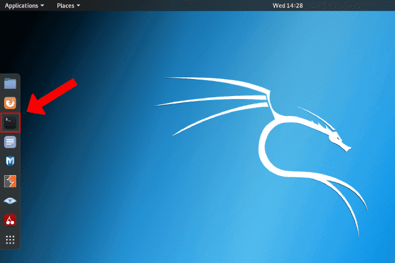The width and height of the screenshot is (395, 263).
Task: Open the Terminal from the dock
Action: 10,122
